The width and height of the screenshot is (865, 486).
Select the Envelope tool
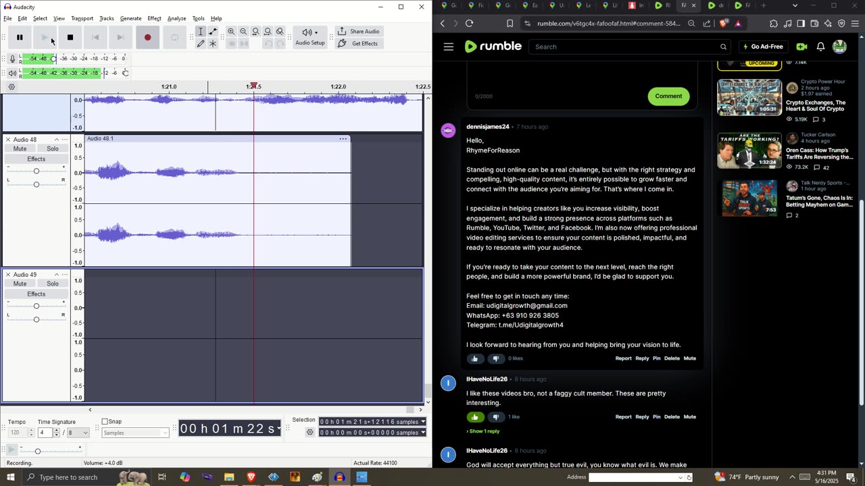(213, 32)
